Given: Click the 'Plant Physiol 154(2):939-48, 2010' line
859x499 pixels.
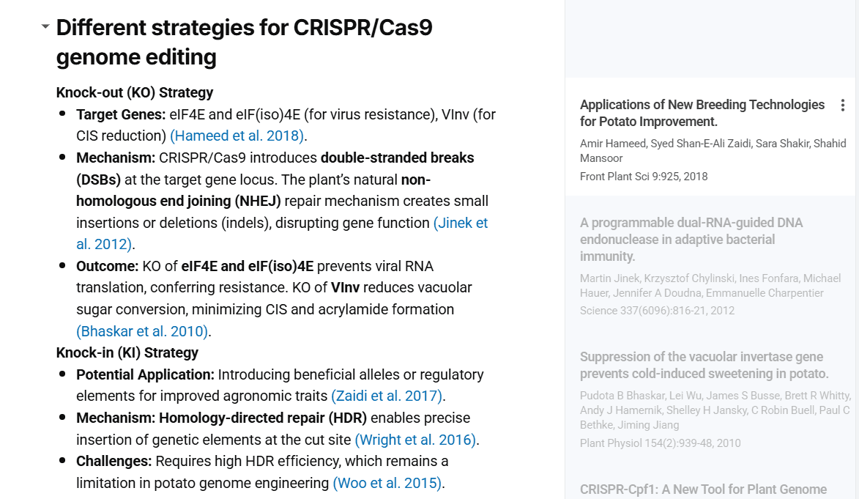Looking at the screenshot, I should pyautogui.click(x=660, y=443).
